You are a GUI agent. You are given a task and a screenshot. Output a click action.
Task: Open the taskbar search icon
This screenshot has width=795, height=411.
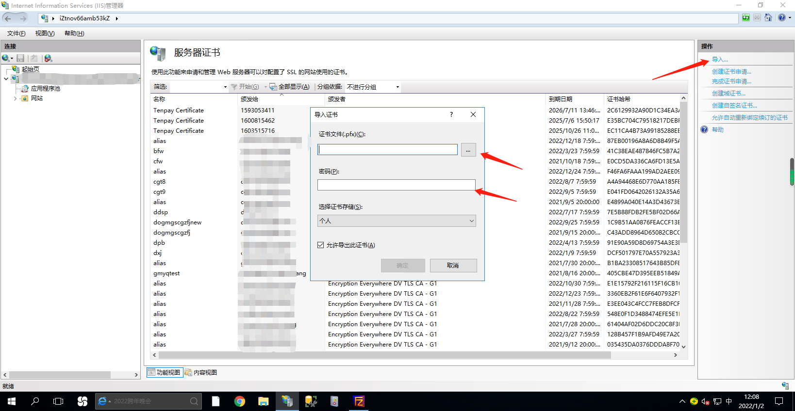35,401
